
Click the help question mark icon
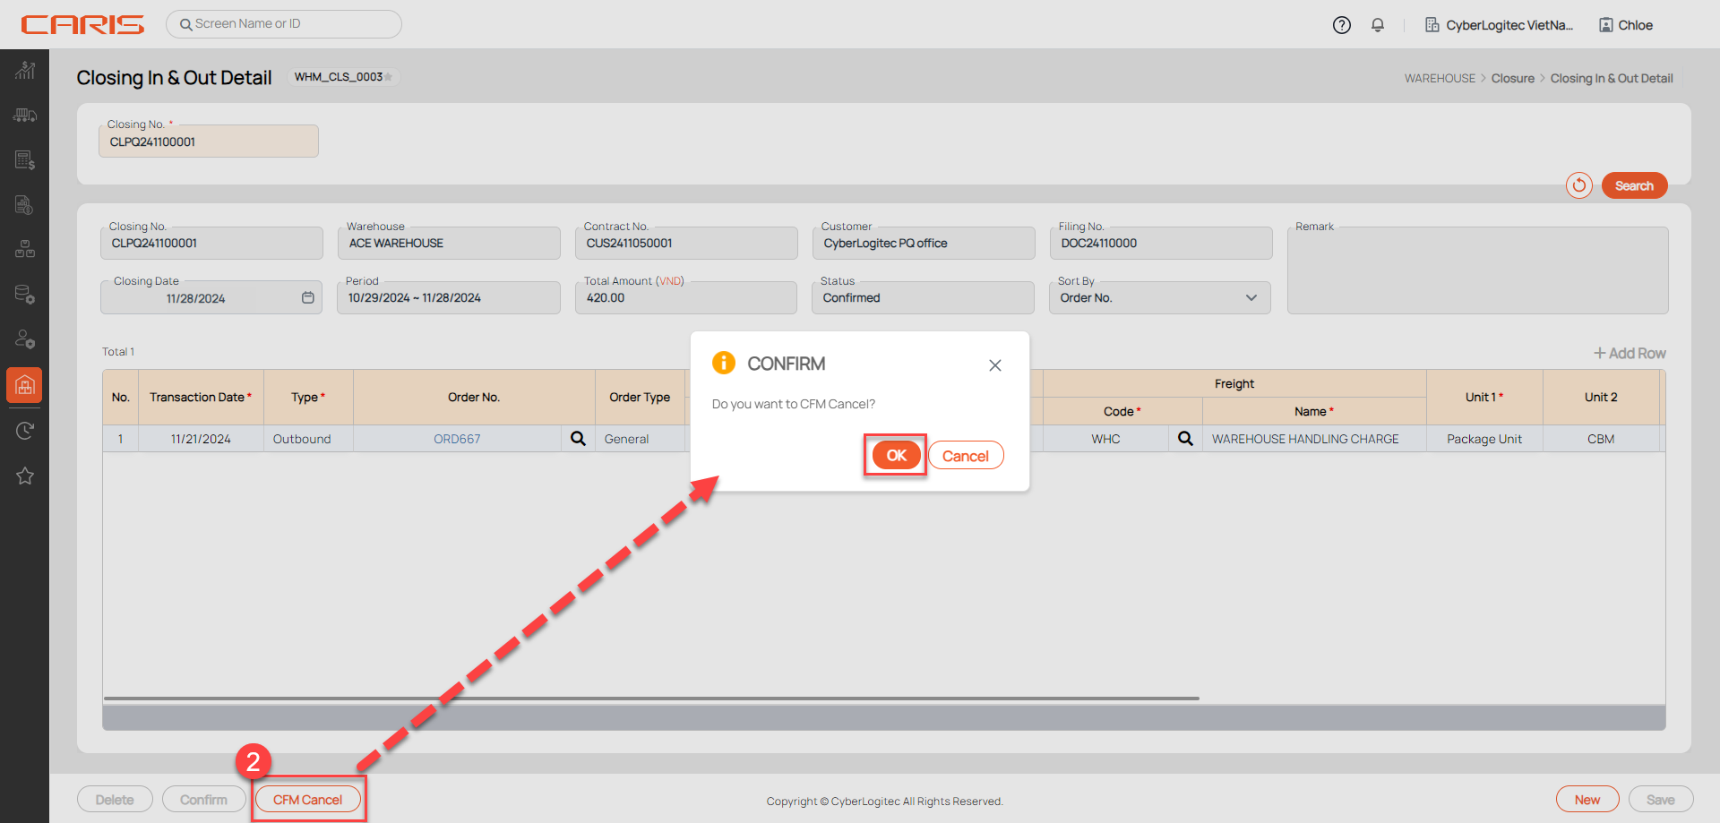(1341, 25)
